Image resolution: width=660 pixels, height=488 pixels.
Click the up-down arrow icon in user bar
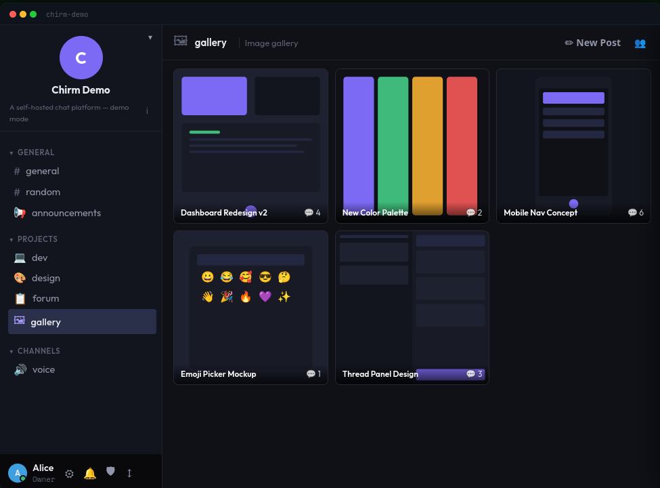click(x=129, y=473)
